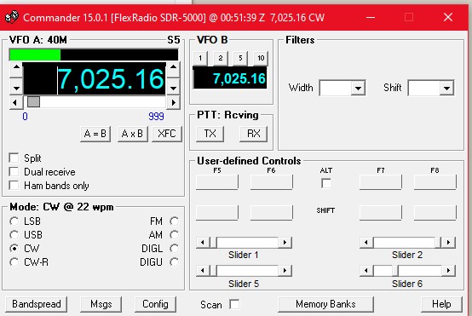The height and width of the screenshot is (316, 472).
Task: Select VFO B step button 5
Action: point(240,58)
